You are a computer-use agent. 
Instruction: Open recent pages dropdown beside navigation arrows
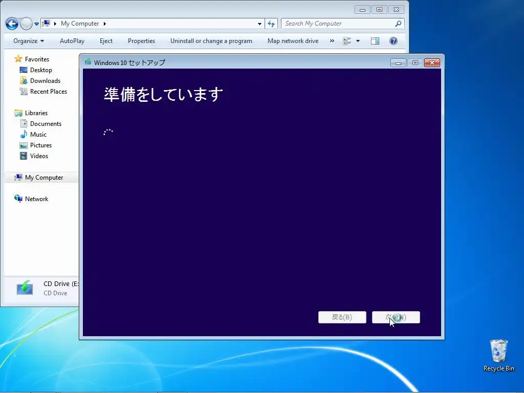pos(36,24)
